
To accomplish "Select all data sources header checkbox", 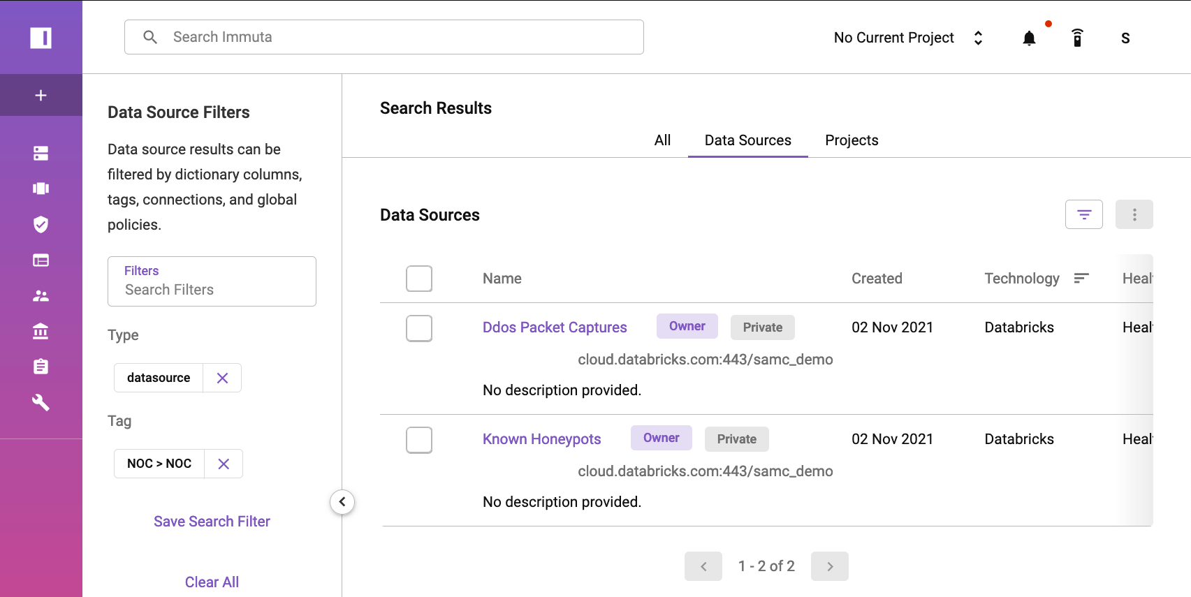I will click(419, 279).
